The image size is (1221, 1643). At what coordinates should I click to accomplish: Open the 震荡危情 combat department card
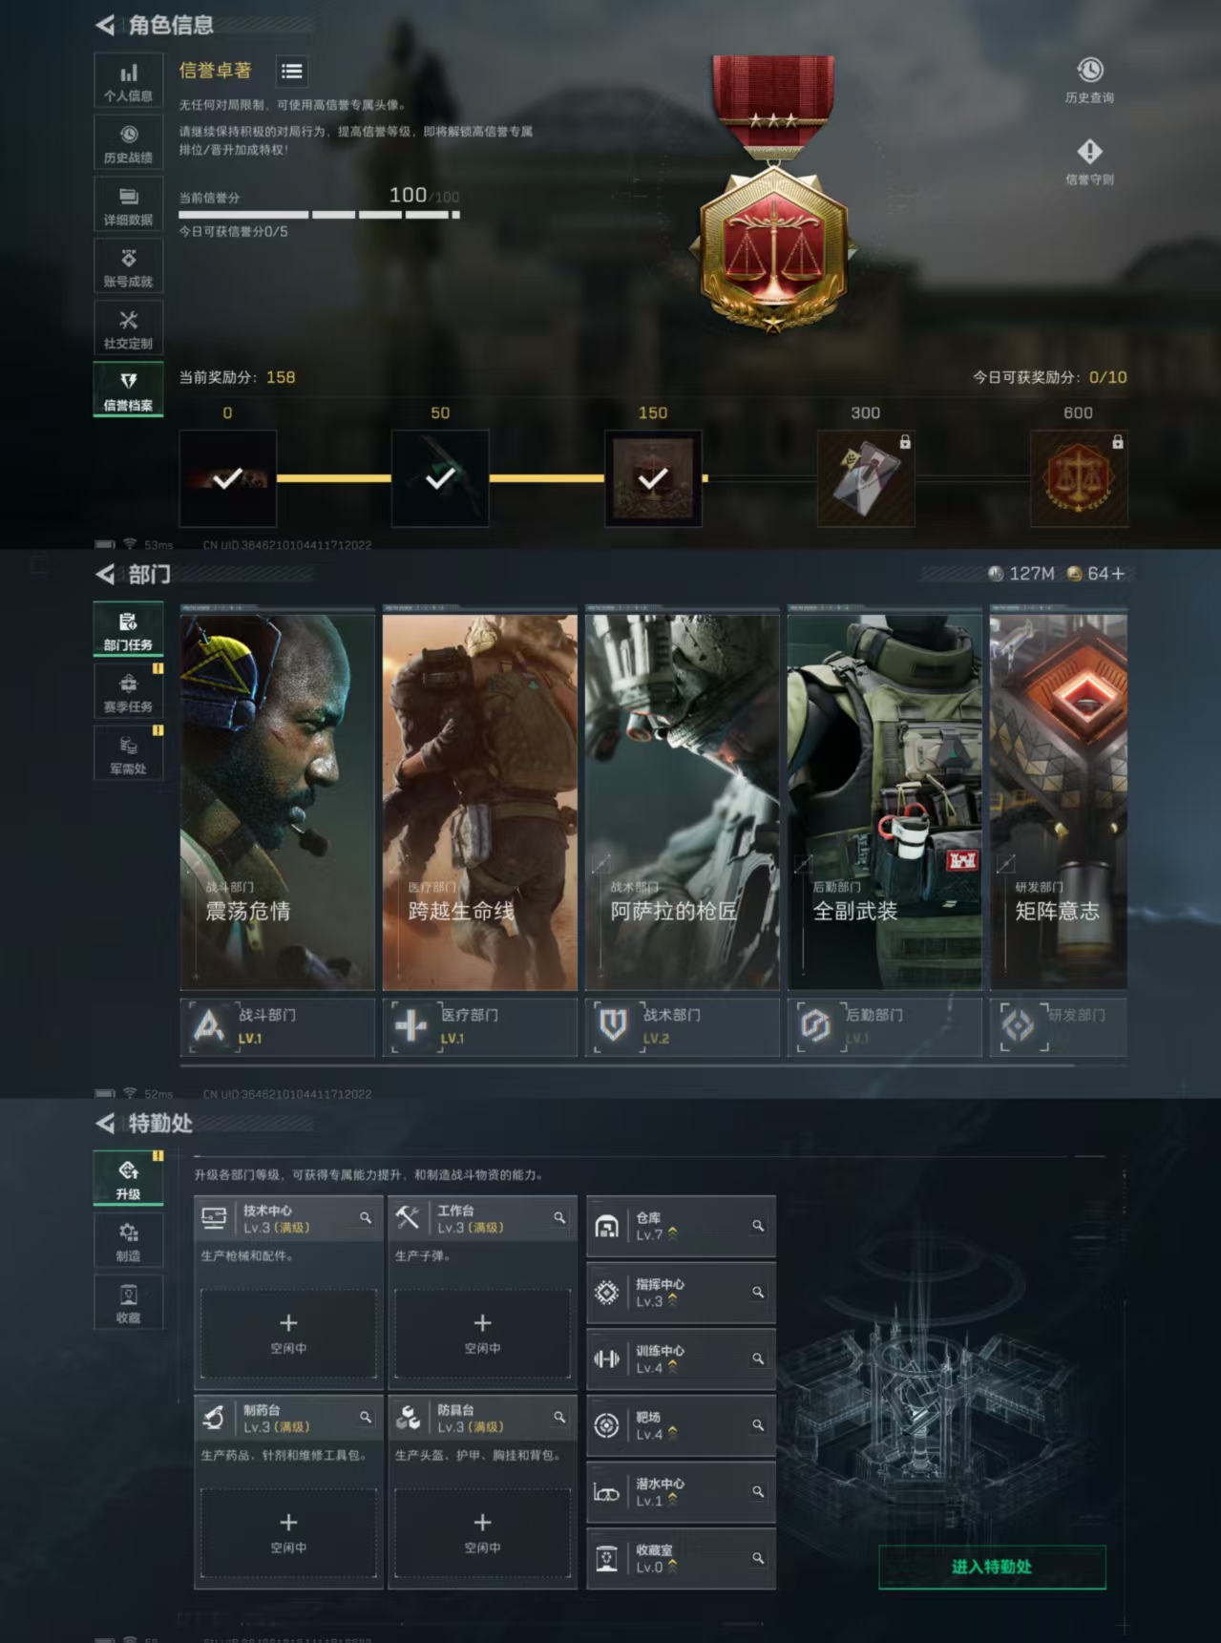pos(277,802)
